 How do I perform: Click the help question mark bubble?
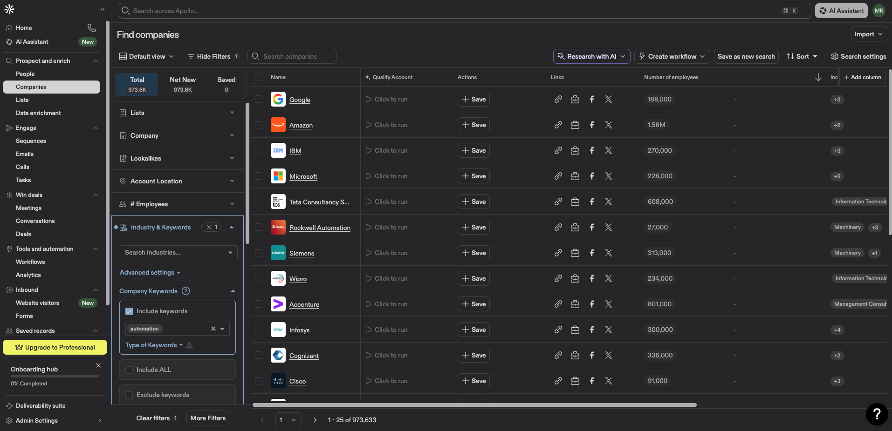pyautogui.click(x=877, y=414)
